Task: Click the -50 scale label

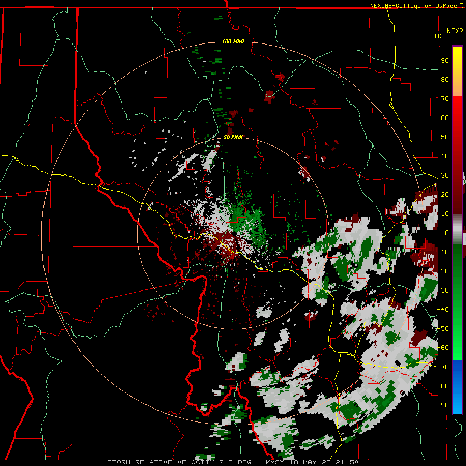Action: tap(443, 329)
